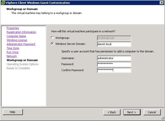Open the Properties step link
The height and width of the screenshot is (121, 165).
(x=13, y=28)
